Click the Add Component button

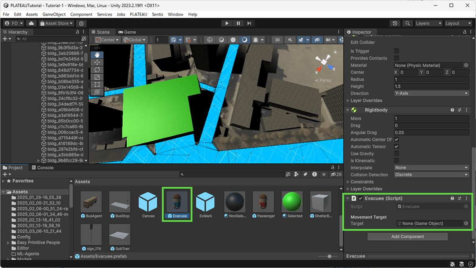click(407, 237)
